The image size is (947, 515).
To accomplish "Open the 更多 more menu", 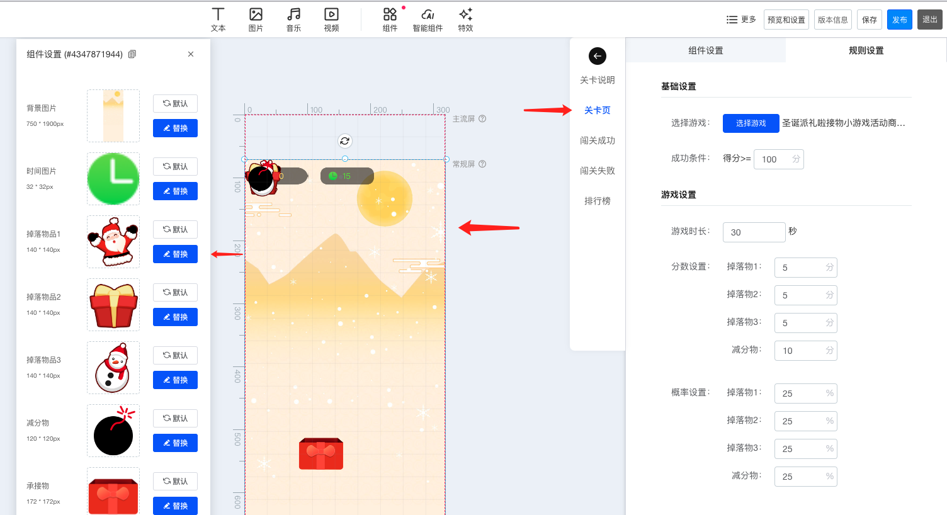I will pos(741,20).
